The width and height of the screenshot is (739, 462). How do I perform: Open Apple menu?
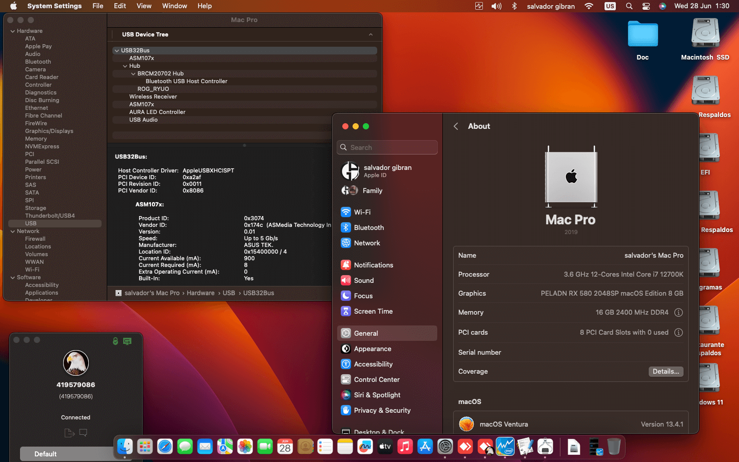(13, 6)
